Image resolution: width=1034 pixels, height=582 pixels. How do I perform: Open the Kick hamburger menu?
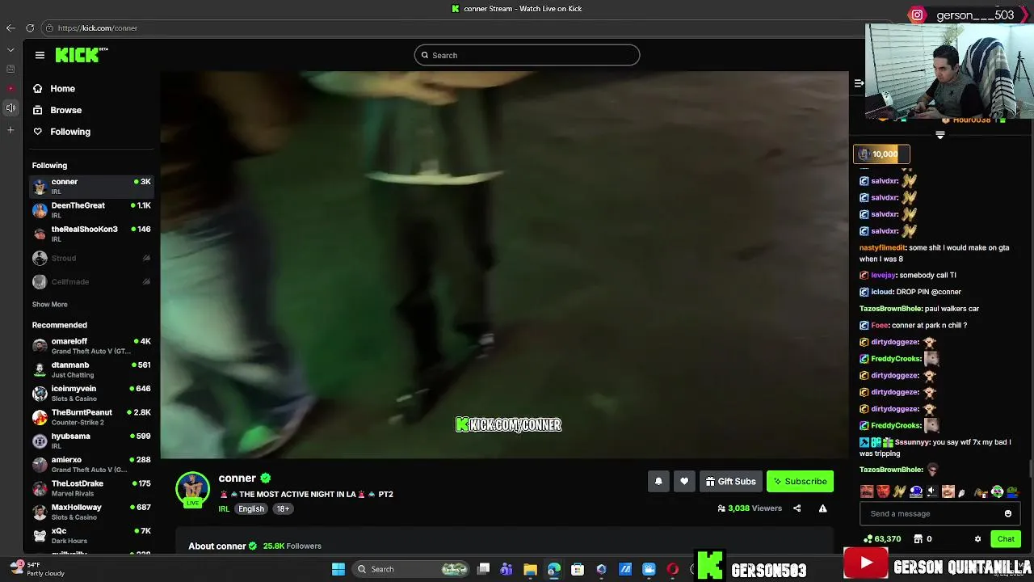tap(40, 55)
